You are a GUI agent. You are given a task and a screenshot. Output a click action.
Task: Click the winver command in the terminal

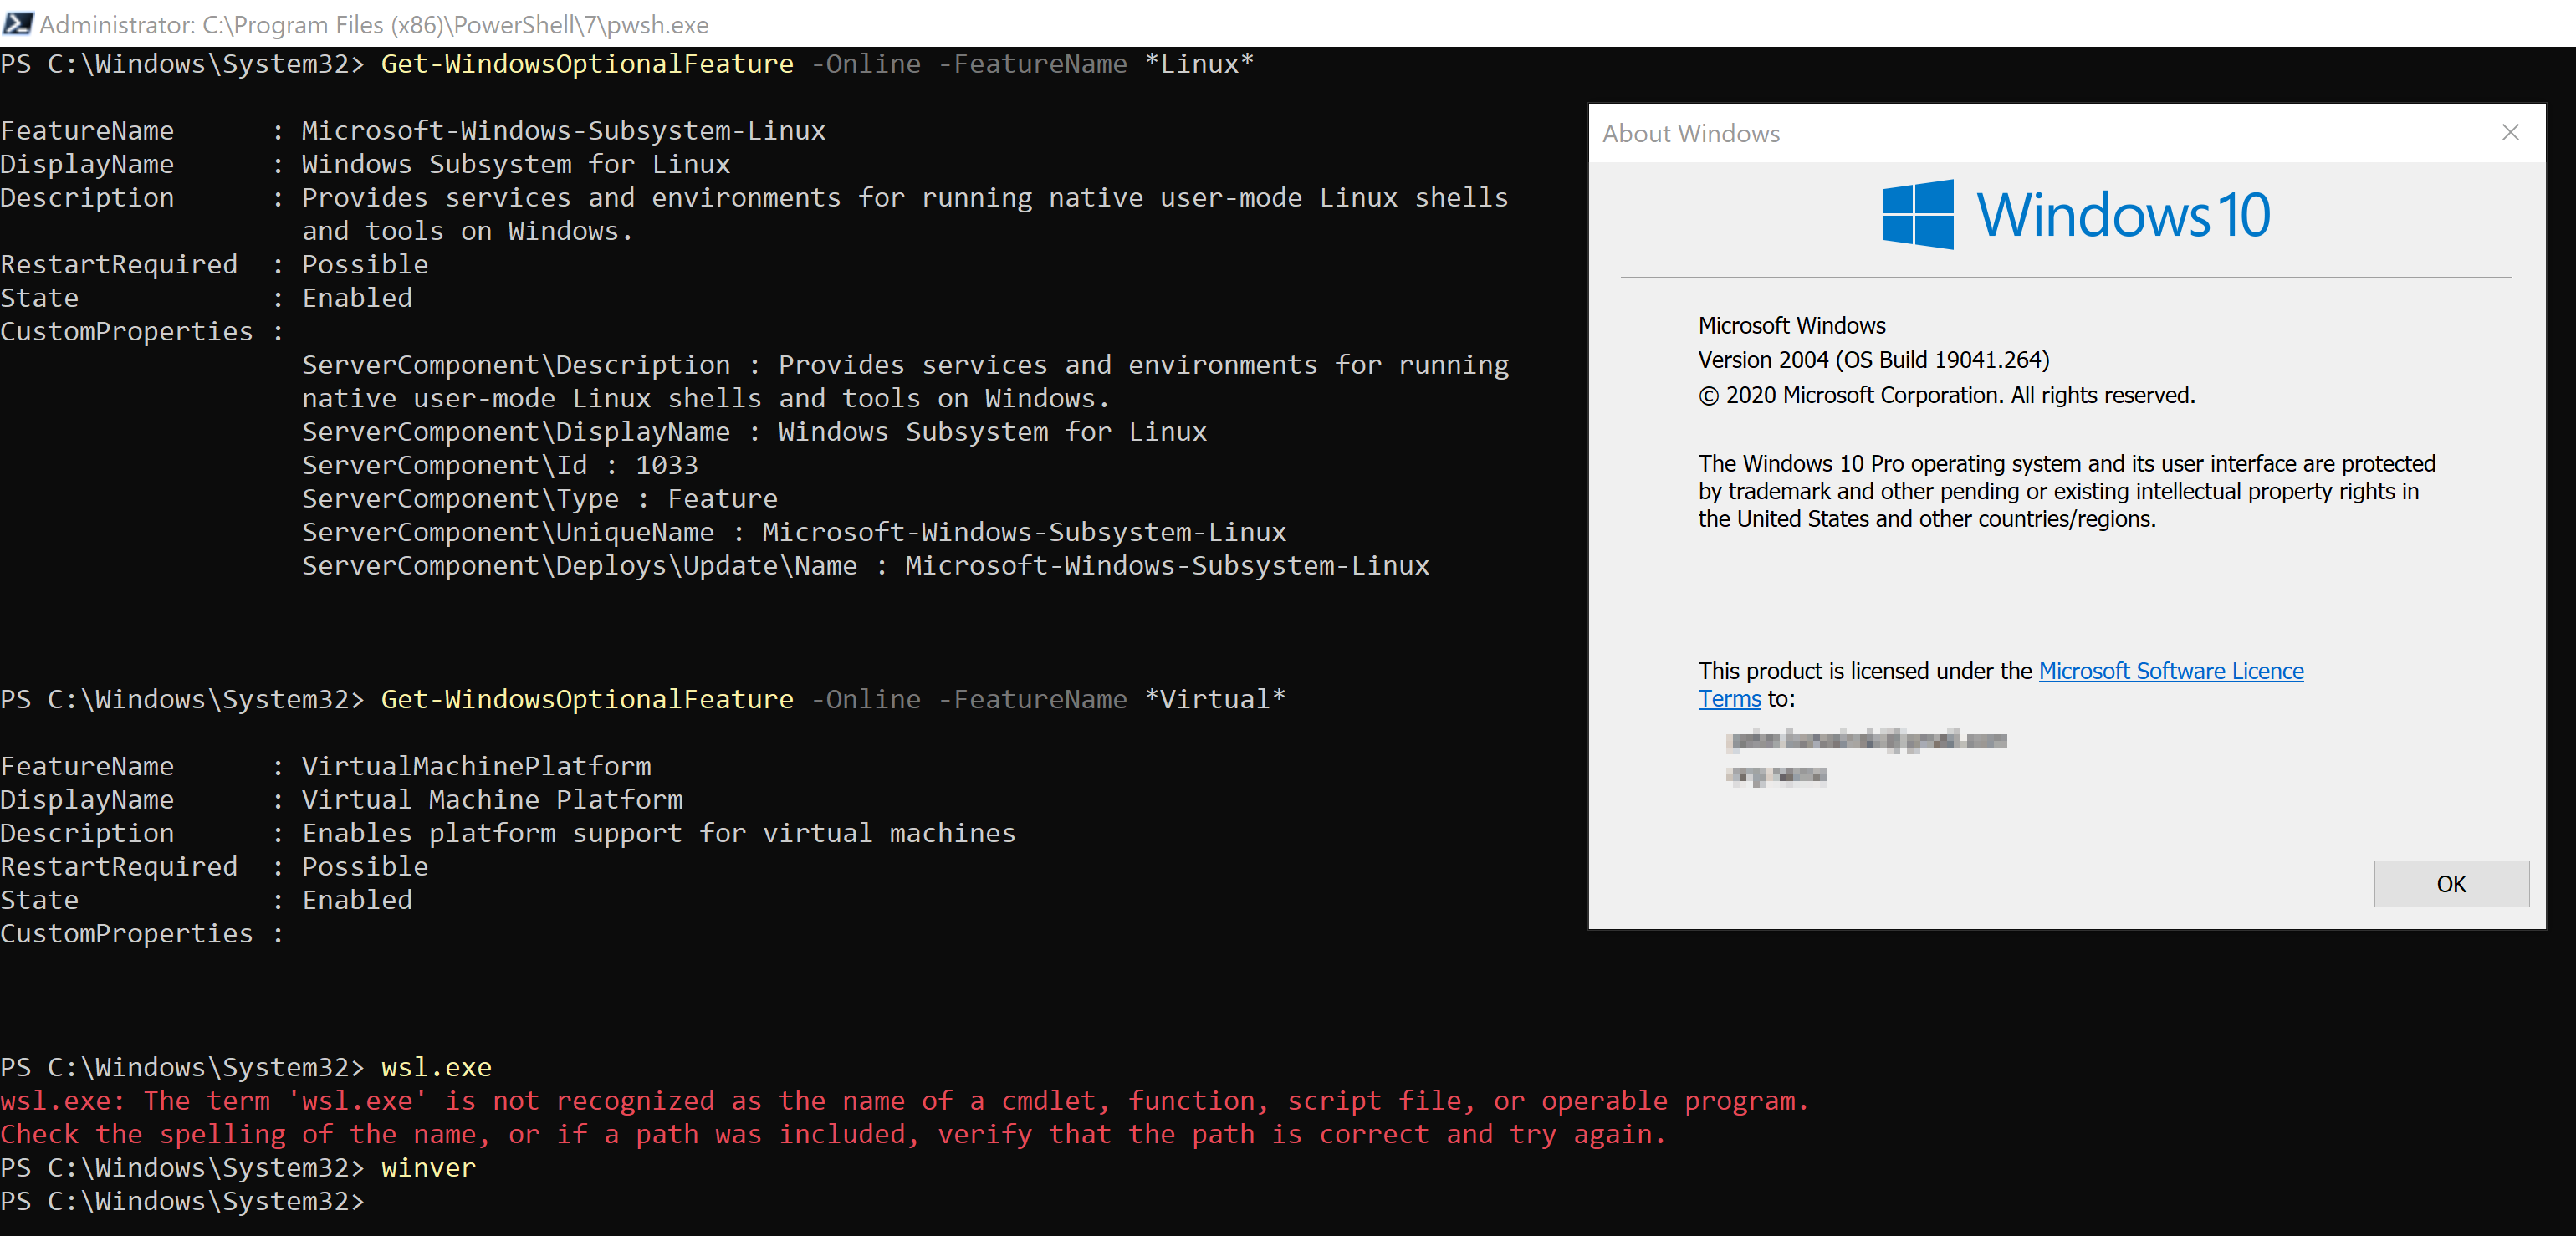pos(427,1168)
